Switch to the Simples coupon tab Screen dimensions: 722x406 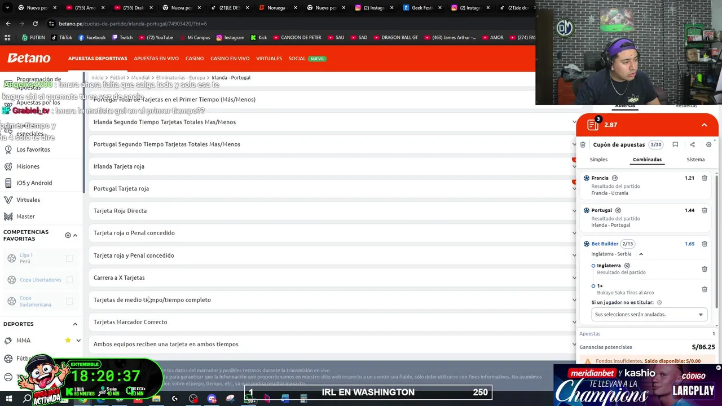(598, 160)
